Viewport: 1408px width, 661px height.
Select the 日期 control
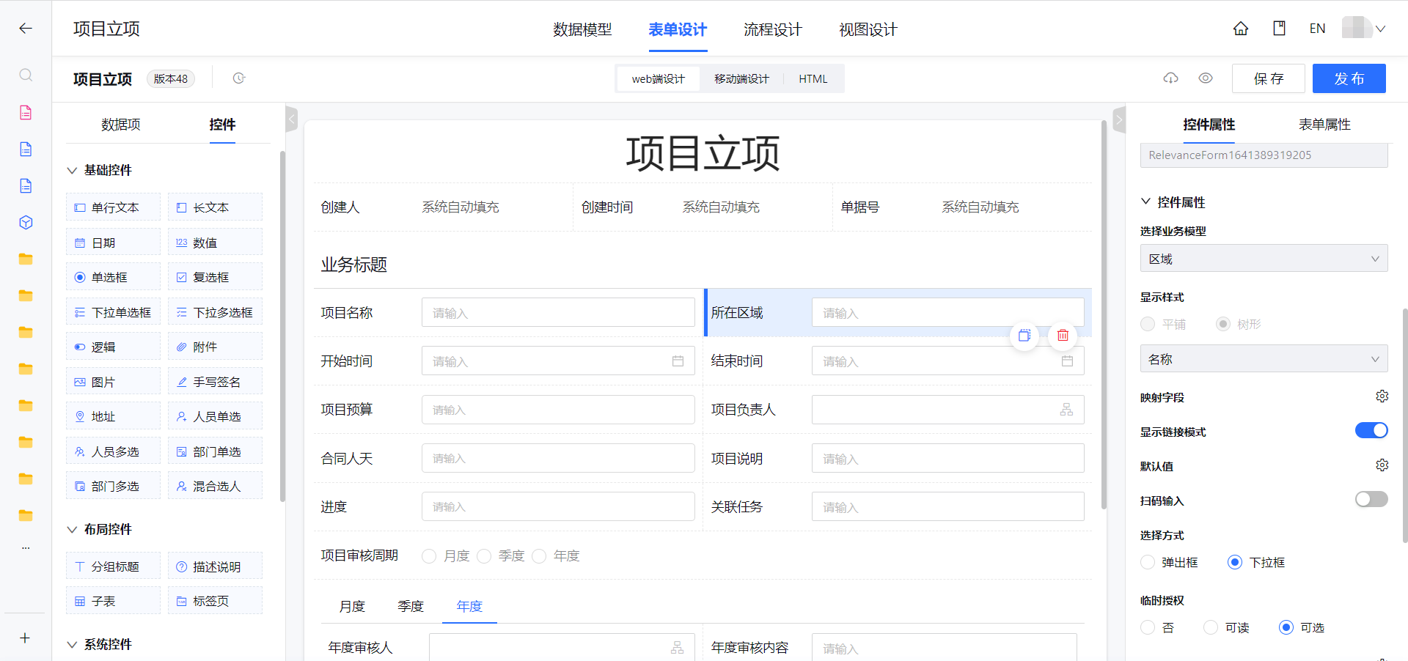[x=113, y=243]
